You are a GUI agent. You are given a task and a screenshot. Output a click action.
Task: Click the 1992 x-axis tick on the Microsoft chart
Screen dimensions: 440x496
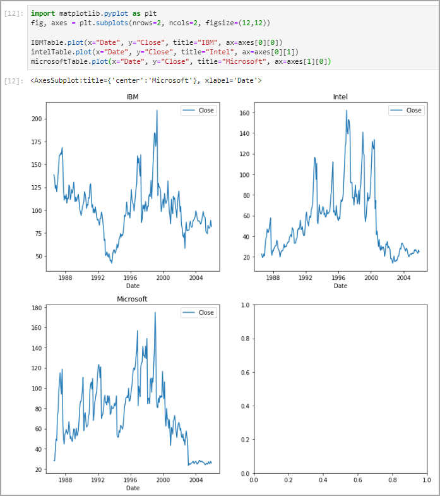(x=98, y=480)
